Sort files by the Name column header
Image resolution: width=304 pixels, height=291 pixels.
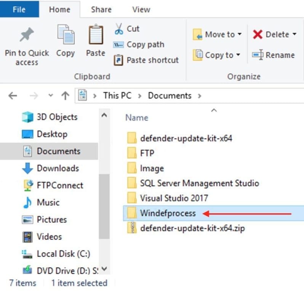[x=137, y=118]
